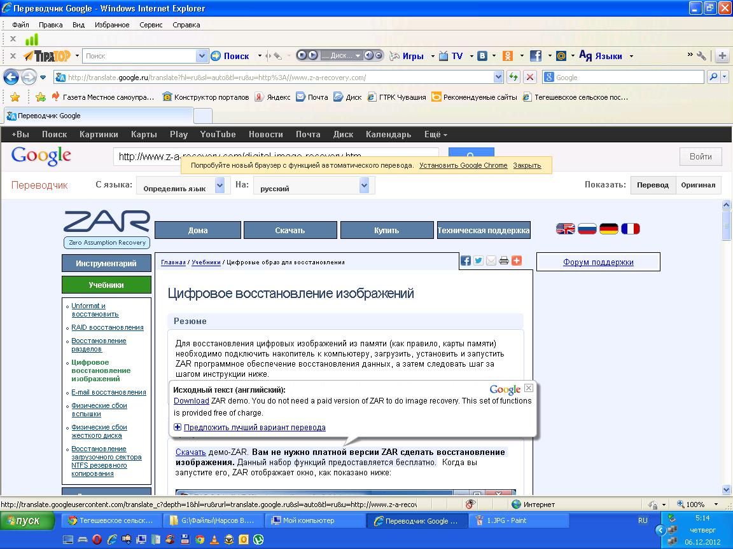Open the Избранное menu
The width and height of the screenshot is (733, 549).
click(x=112, y=25)
